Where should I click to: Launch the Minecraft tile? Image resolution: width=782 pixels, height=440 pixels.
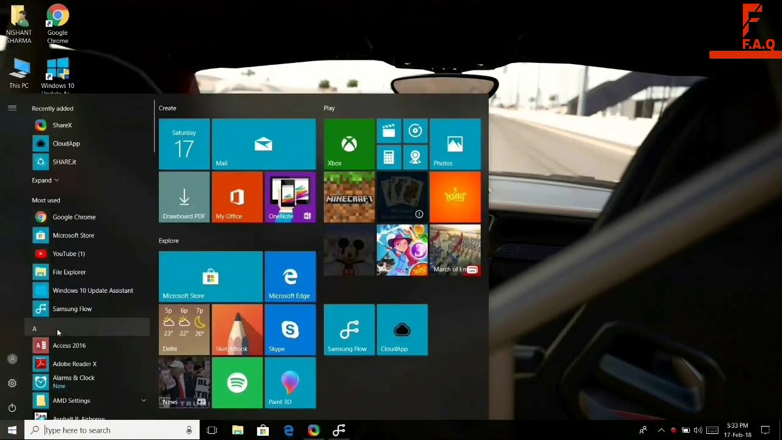tap(349, 197)
